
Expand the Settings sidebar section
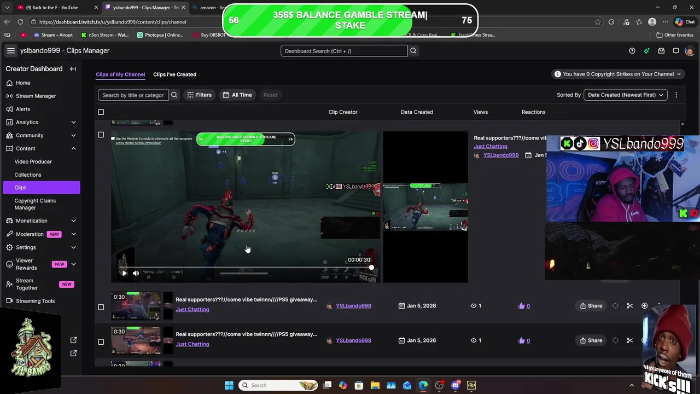click(x=73, y=247)
